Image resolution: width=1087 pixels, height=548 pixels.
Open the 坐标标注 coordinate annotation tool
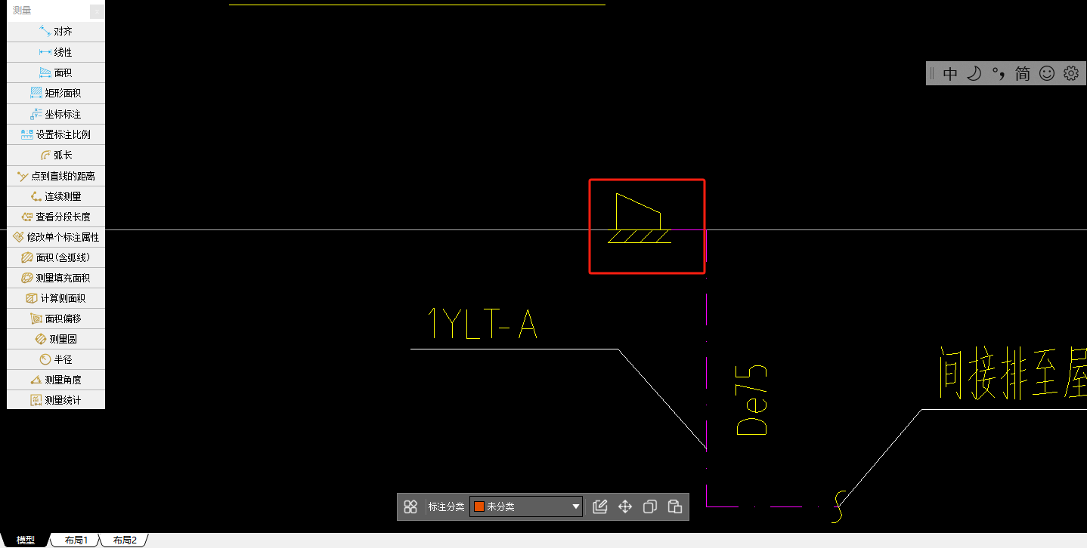56,114
